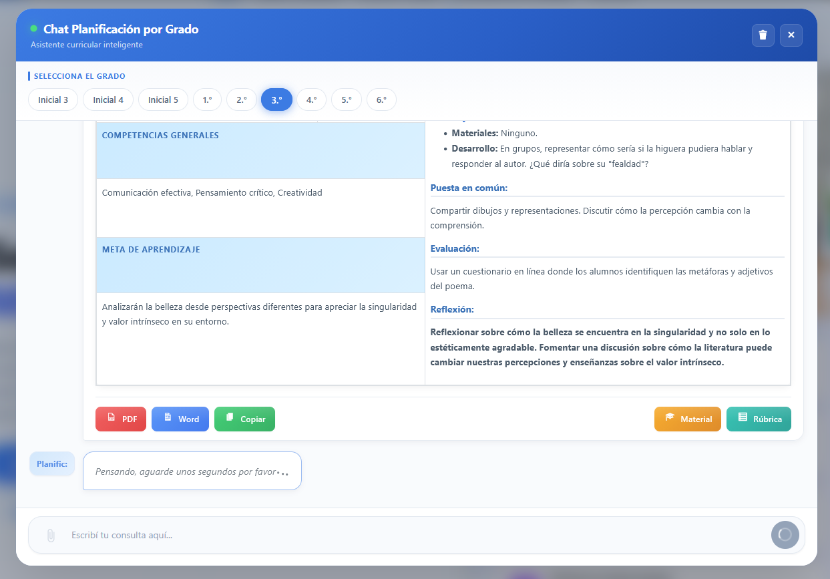Viewport: 830px width, 579px height.
Task: Generate Material for this lesson
Action: coord(687,419)
